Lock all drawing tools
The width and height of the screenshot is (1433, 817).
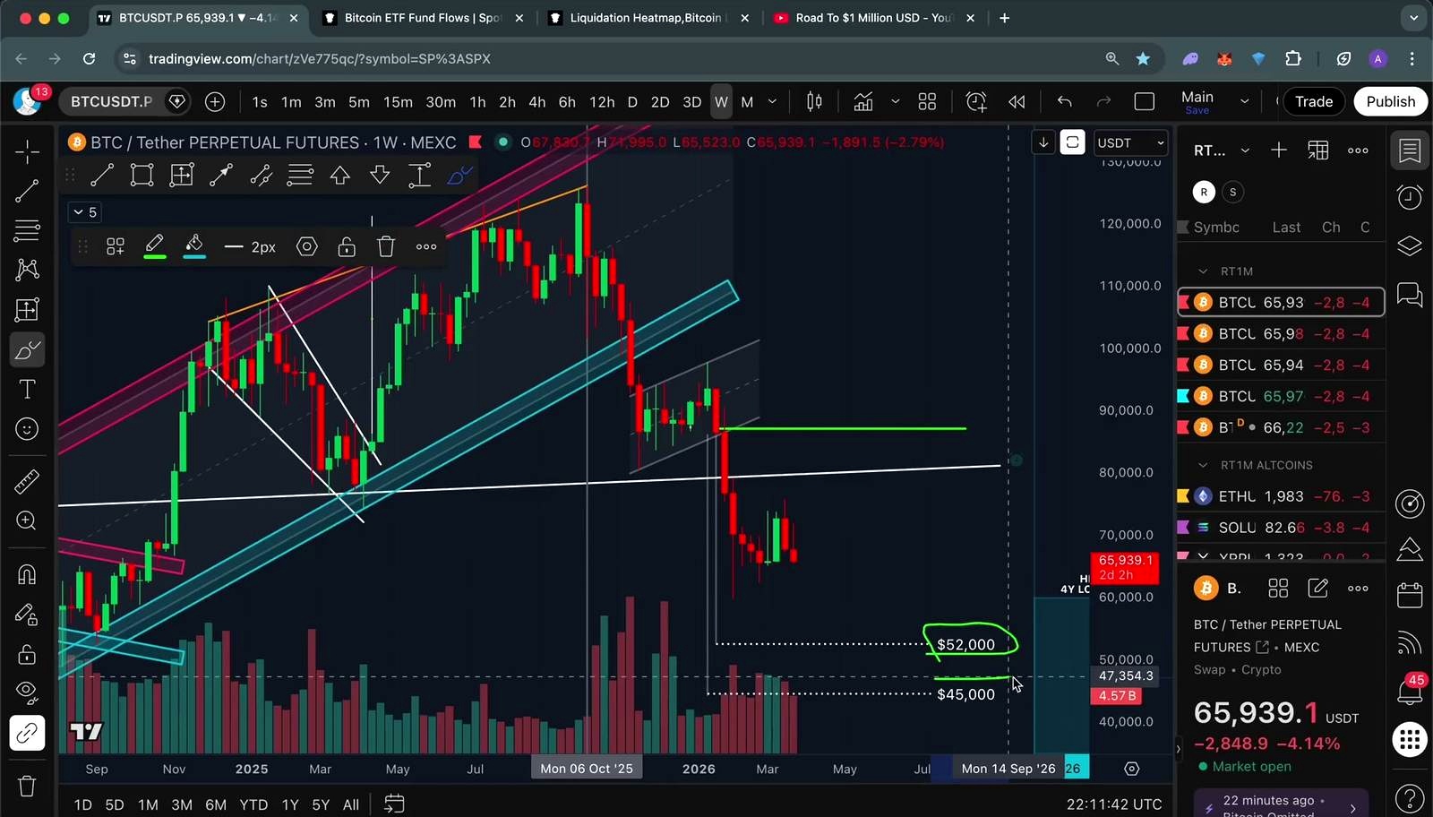[x=27, y=654]
